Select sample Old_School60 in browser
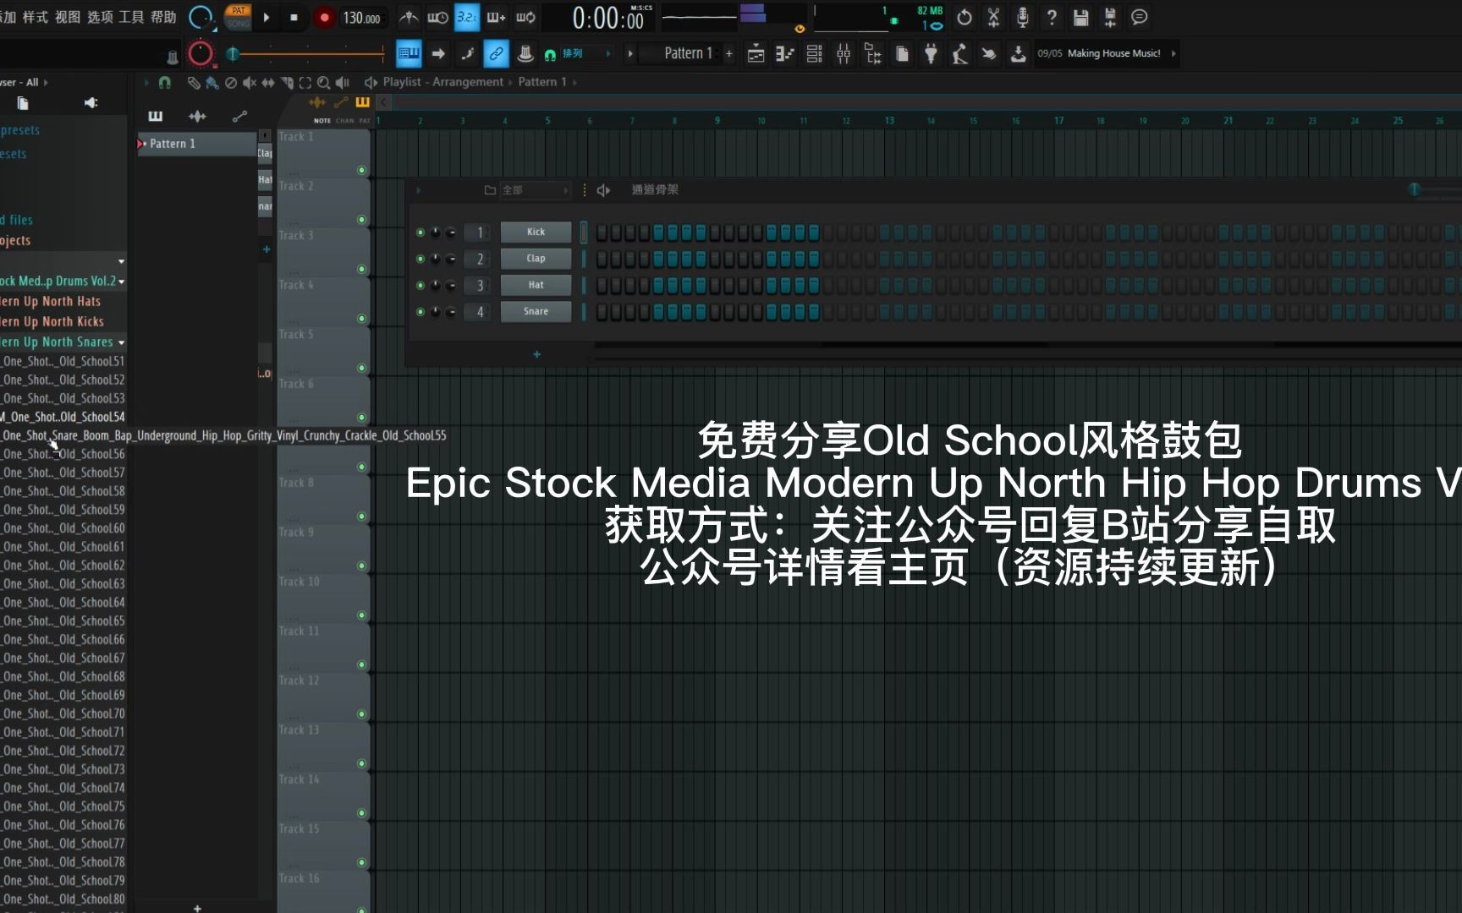Screen dimensions: 1462x913 click(x=63, y=528)
